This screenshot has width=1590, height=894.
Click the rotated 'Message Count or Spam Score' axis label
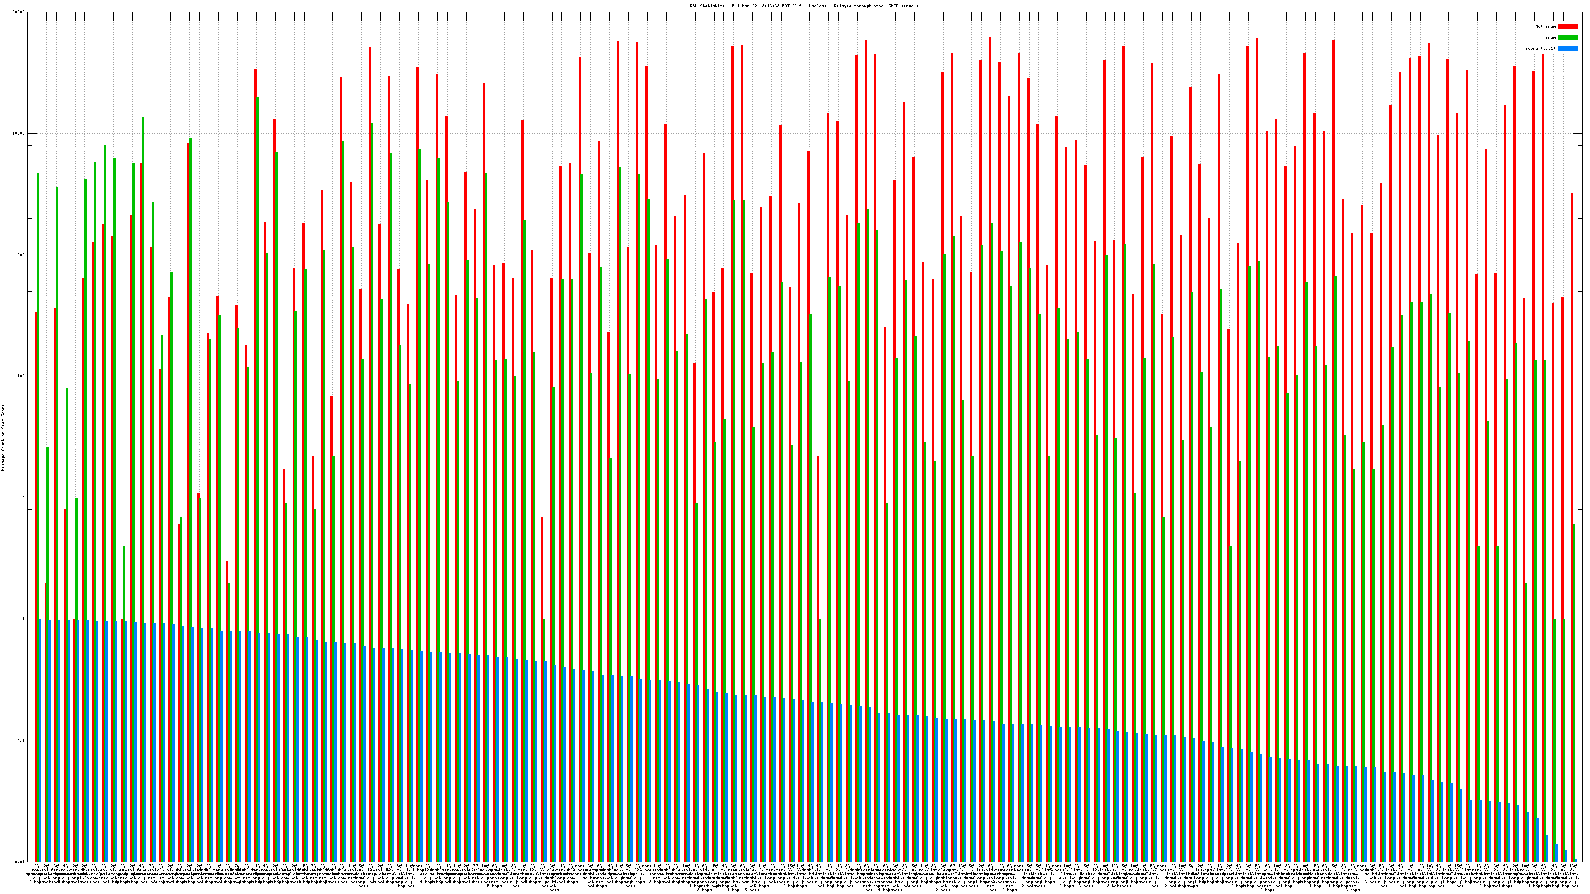pos(3,438)
